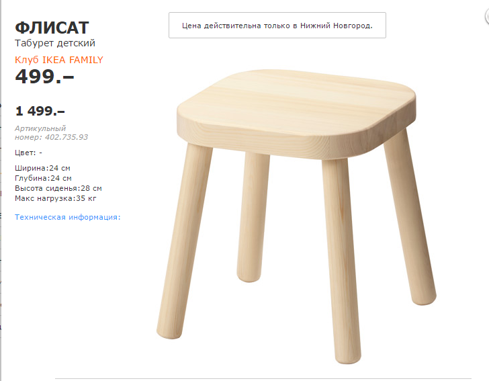
Task: Click the word Цена in the notice
Action: pyautogui.click(x=192, y=26)
